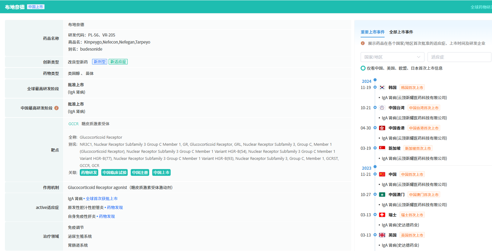Image resolution: width=492 pixels, height=251 pixels.
Task: Click the Taiwan flag icon
Action: pos(382,108)
